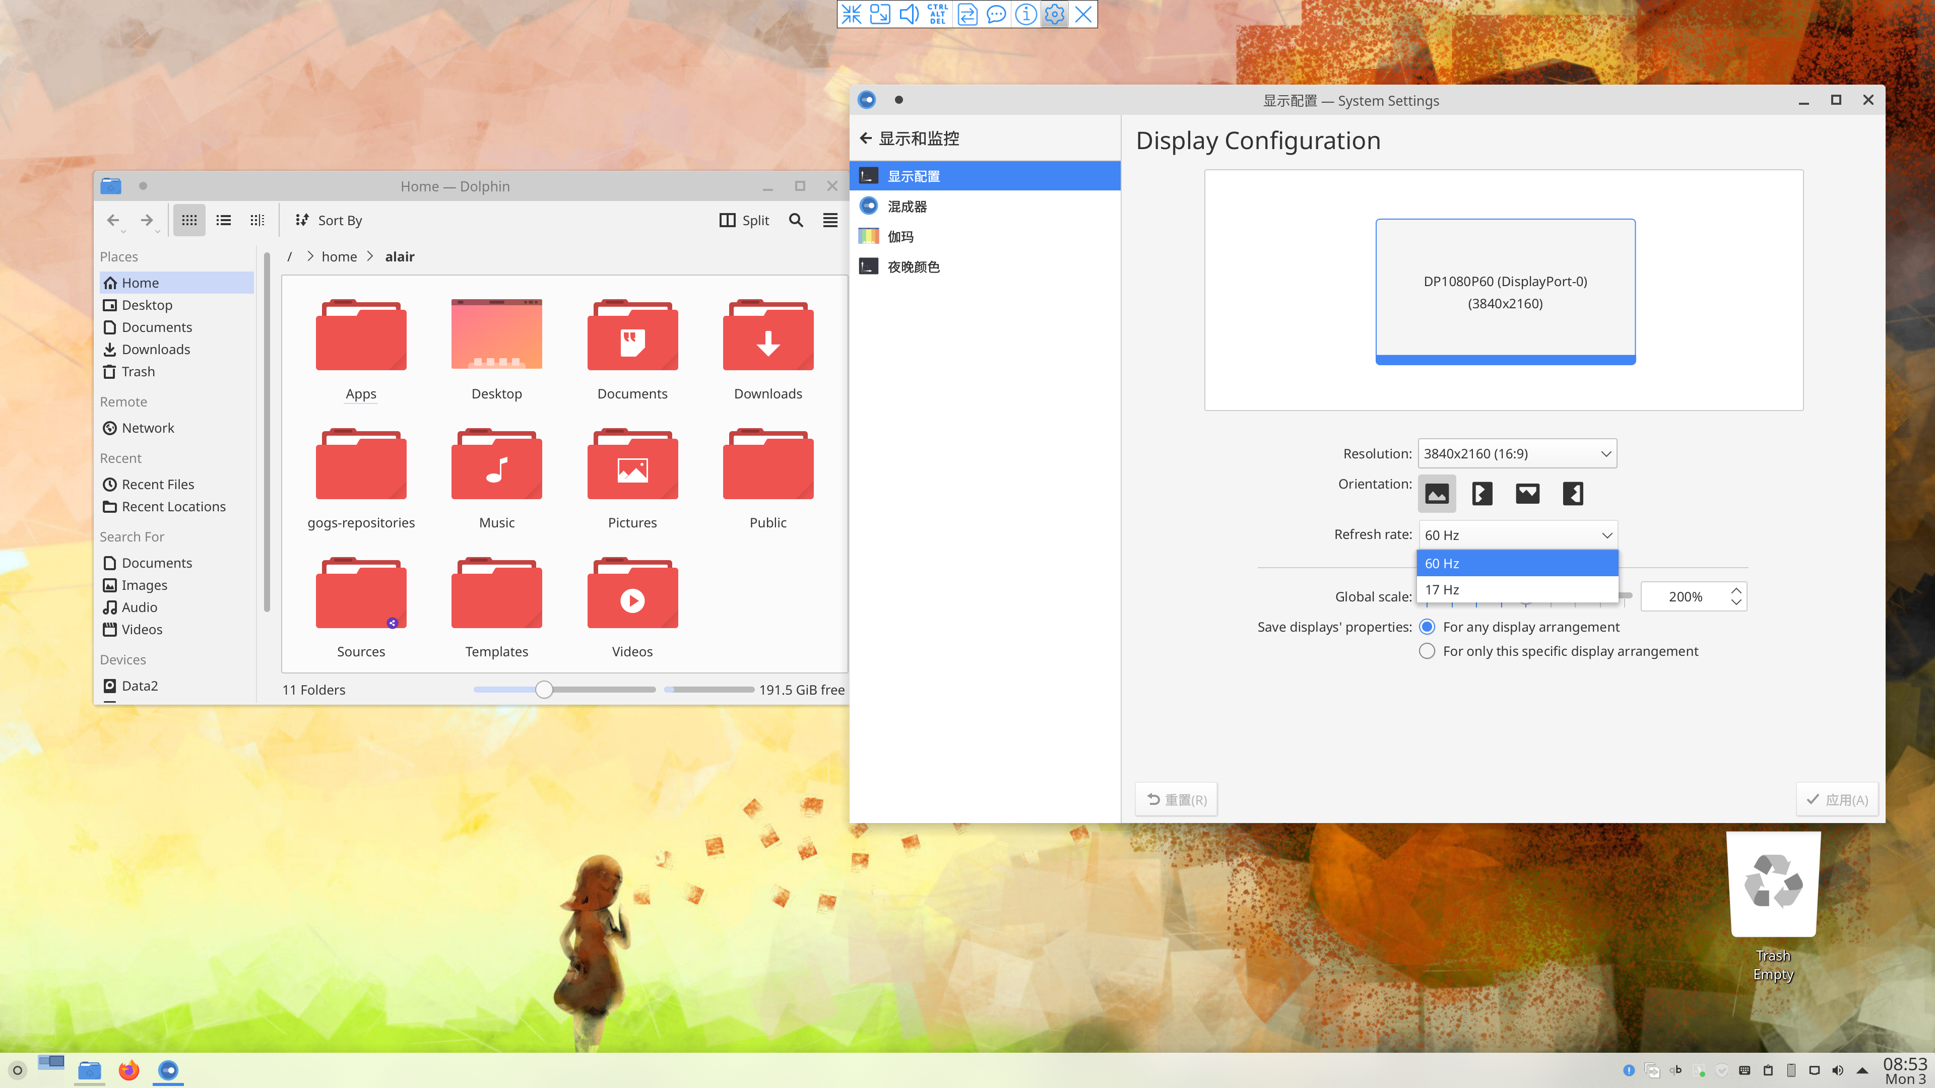This screenshot has width=1935, height=1088.
Task: Select the 混成器 sidebar entry
Action: point(907,207)
